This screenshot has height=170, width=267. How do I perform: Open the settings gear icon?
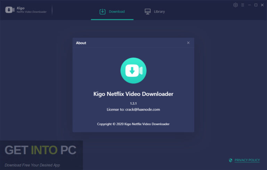point(235,5)
